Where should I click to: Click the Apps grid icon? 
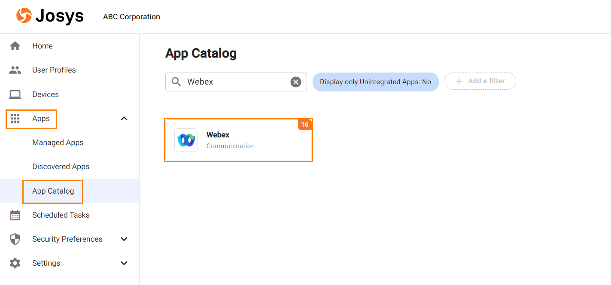(15, 118)
